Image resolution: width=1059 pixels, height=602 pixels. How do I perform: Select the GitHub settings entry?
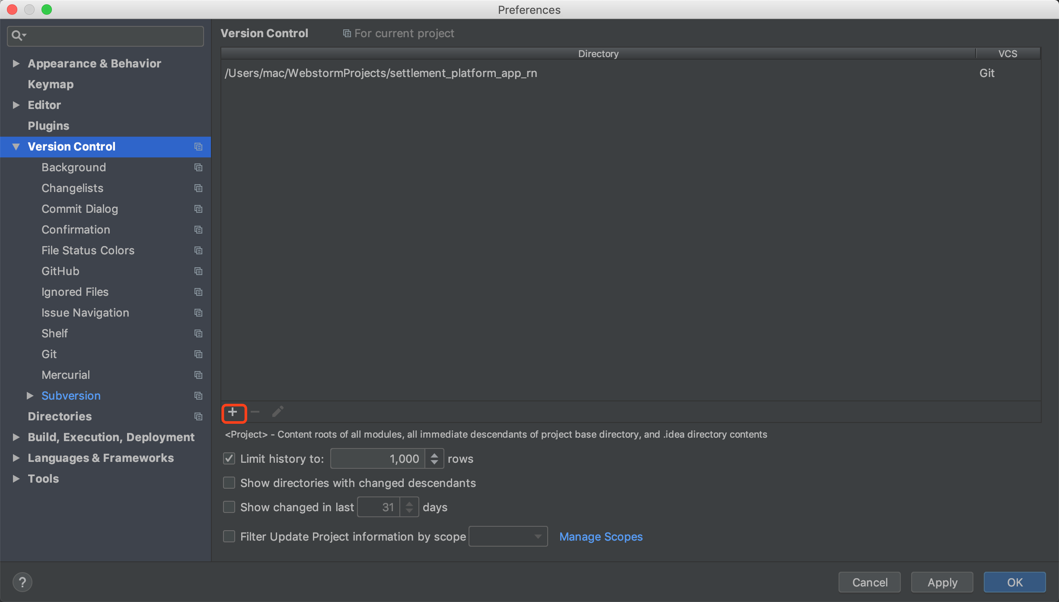(61, 271)
